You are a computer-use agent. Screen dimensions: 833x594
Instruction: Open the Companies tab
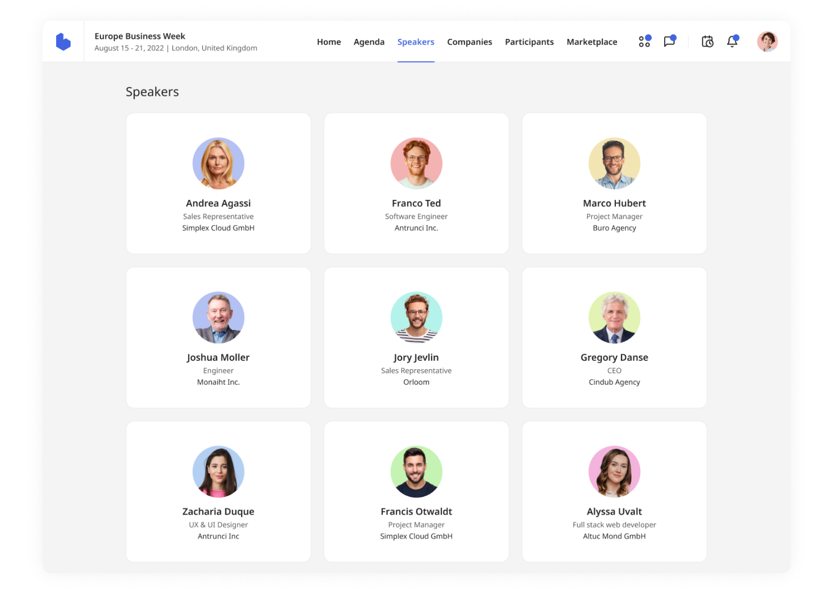469,42
